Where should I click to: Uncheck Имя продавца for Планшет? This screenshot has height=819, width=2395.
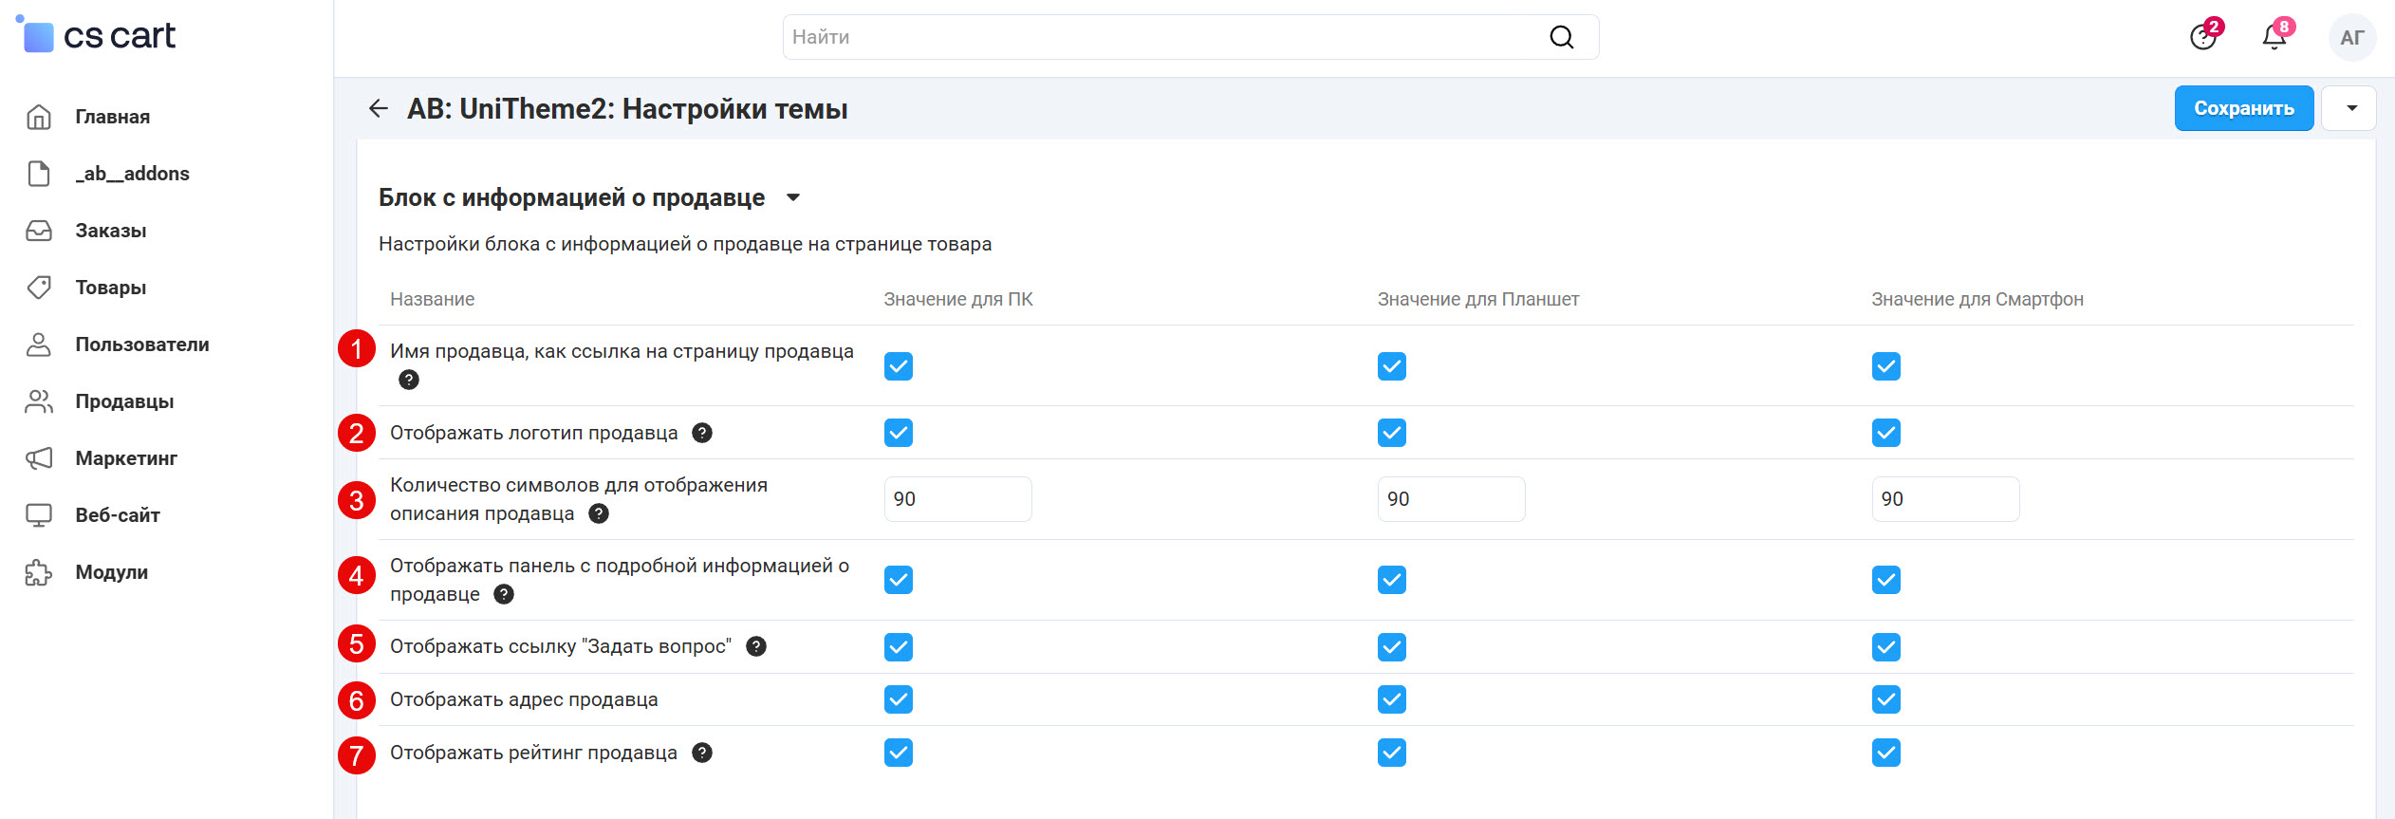1392,366
